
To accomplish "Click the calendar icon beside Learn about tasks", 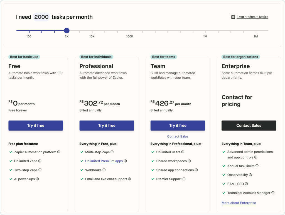I will (233, 17).
